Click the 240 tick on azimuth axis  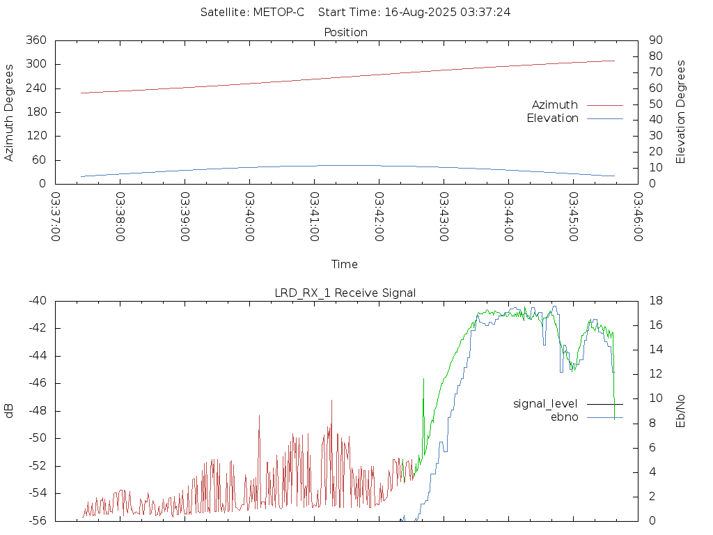(36, 88)
